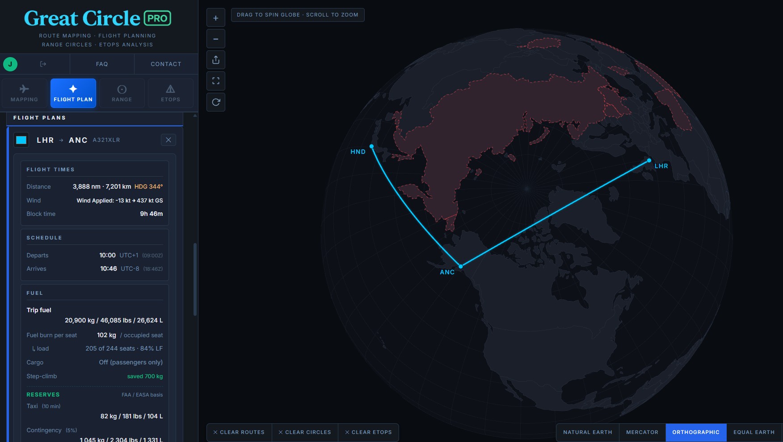This screenshot has width=783, height=442.
Task: Click the FLIGHT PLANS section header
Action: pyautogui.click(x=39, y=118)
